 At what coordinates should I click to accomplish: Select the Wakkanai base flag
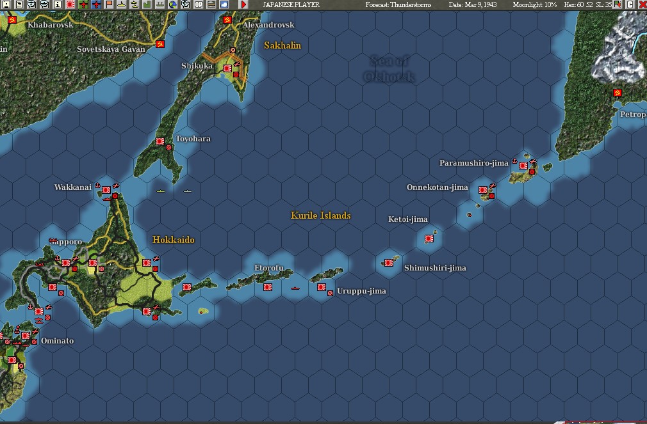[x=106, y=190]
